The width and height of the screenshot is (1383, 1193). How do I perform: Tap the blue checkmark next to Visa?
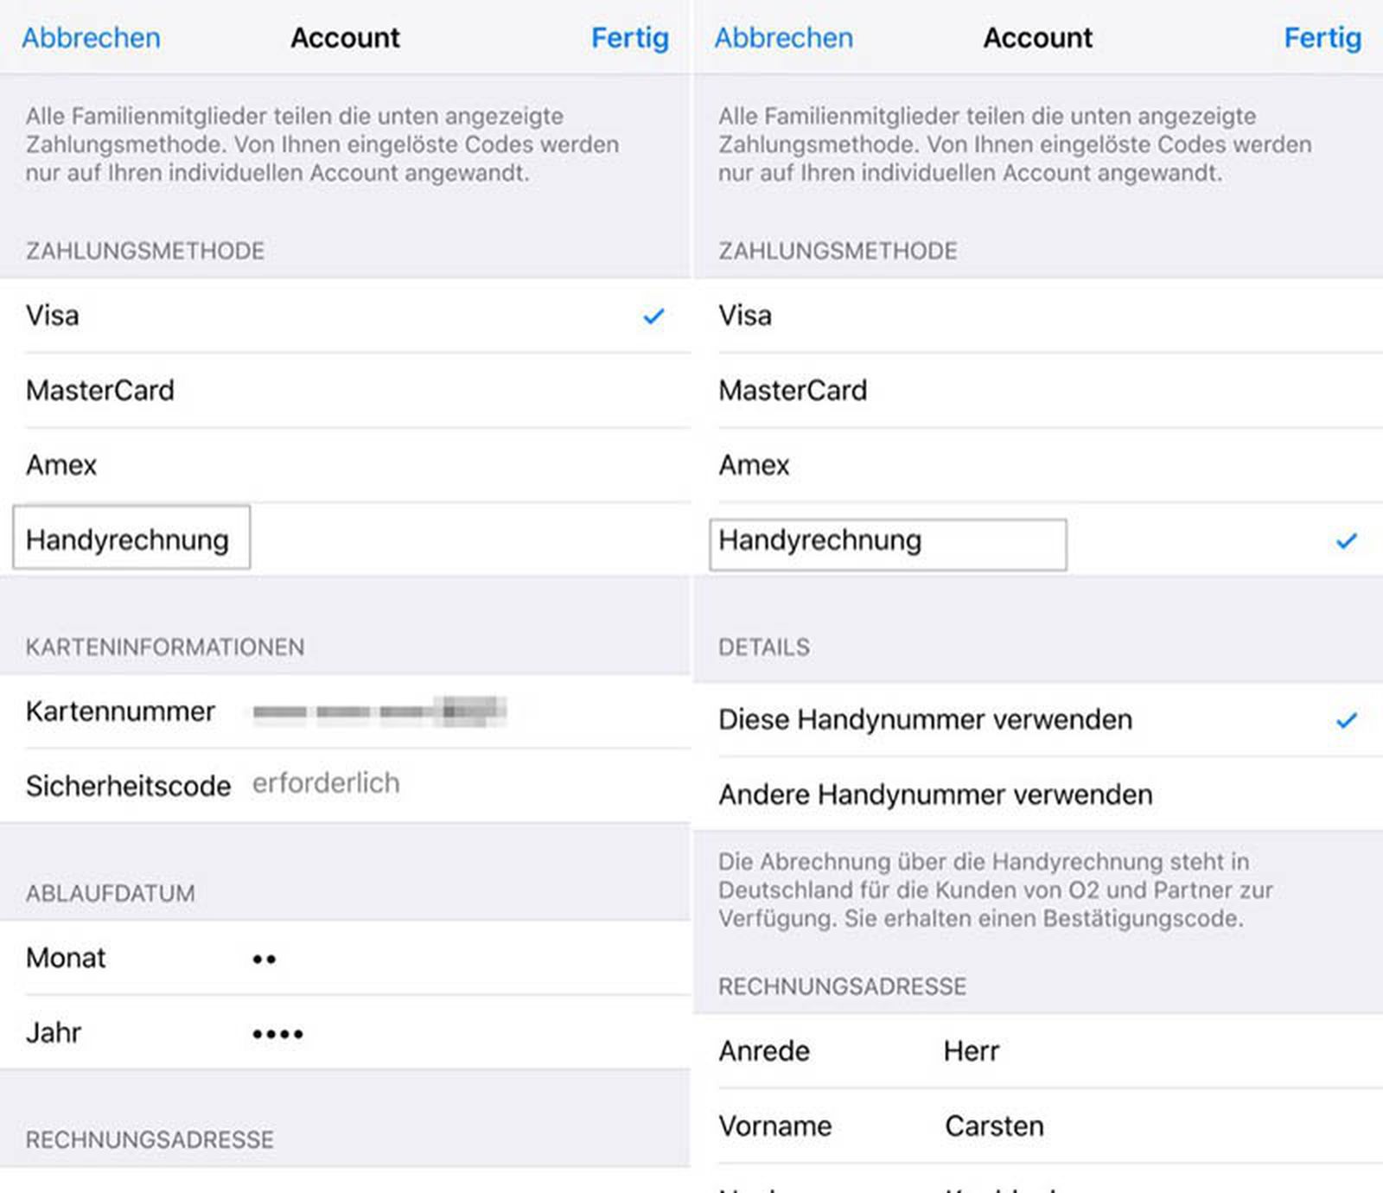point(653,315)
